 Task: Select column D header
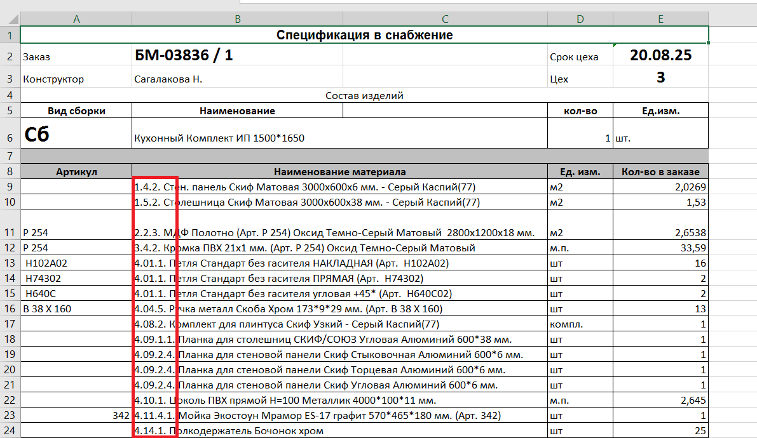(x=580, y=20)
